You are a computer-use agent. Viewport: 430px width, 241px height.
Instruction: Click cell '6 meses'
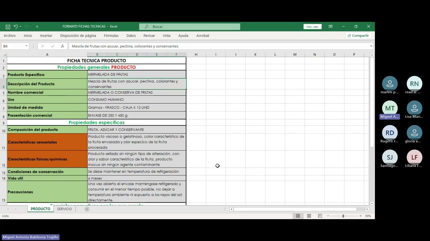tap(136, 178)
